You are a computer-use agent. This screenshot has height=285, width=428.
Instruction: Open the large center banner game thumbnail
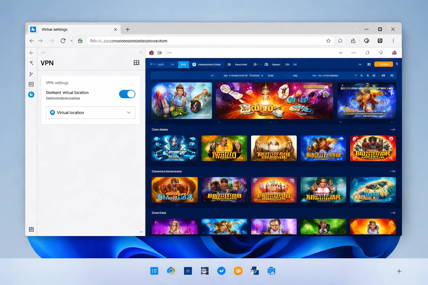[274, 100]
